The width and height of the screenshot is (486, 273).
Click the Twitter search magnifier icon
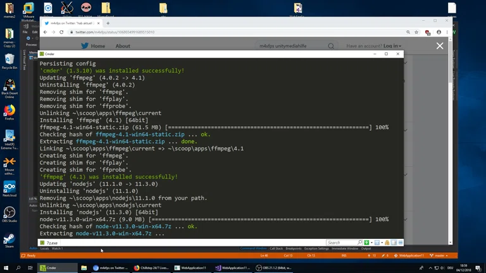click(331, 46)
